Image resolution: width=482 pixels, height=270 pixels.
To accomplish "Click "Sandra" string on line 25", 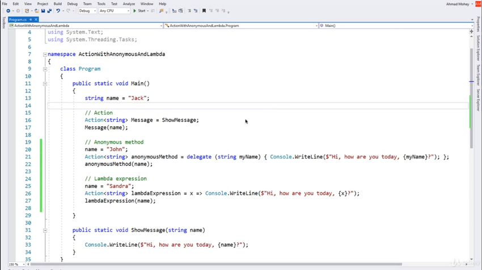I will coord(119,186).
